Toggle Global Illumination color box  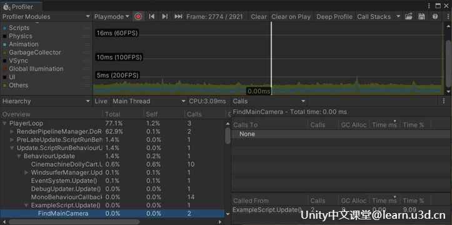click(x=4, y=69)
